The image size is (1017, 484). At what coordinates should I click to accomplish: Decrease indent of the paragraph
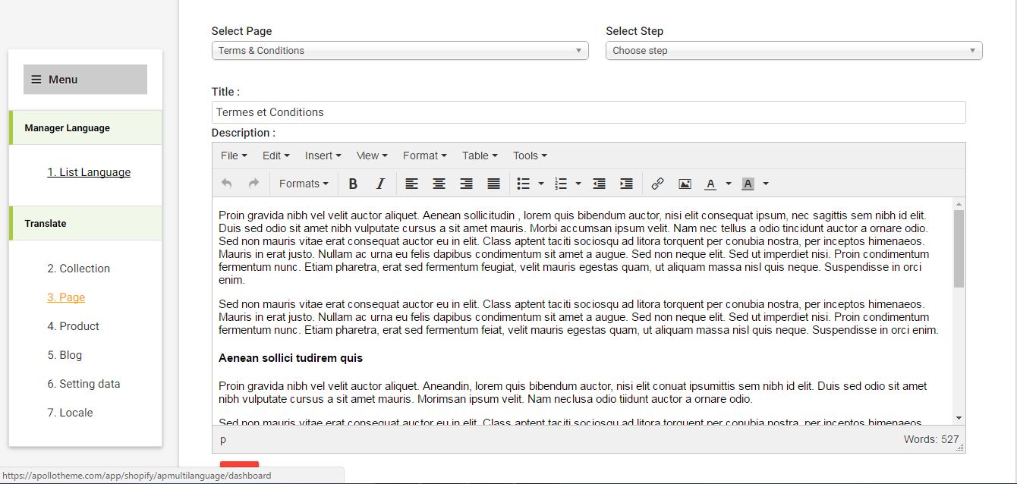(x=599, y=184)
